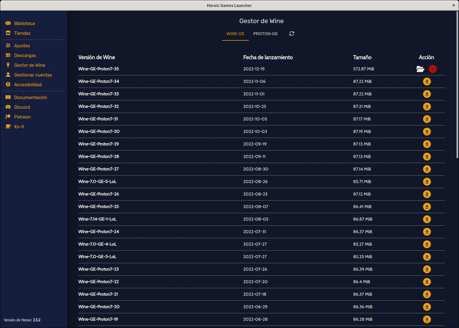Open the Documentación link
459x328 pixels.
pos(31,97)
